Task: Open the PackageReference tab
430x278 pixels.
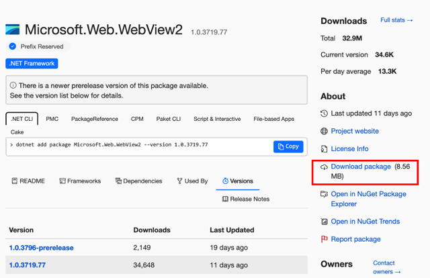Action: 95,119
